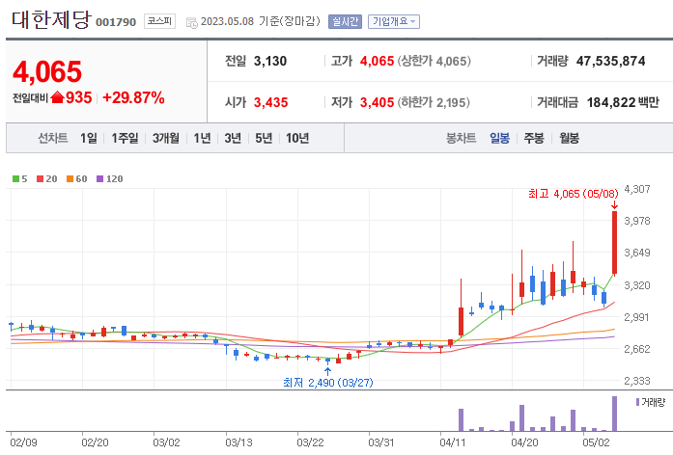This screenshot has height=455, width=673.
Task: Click the 전일대비 change amount 935
Action: click(x=79, y=97)
